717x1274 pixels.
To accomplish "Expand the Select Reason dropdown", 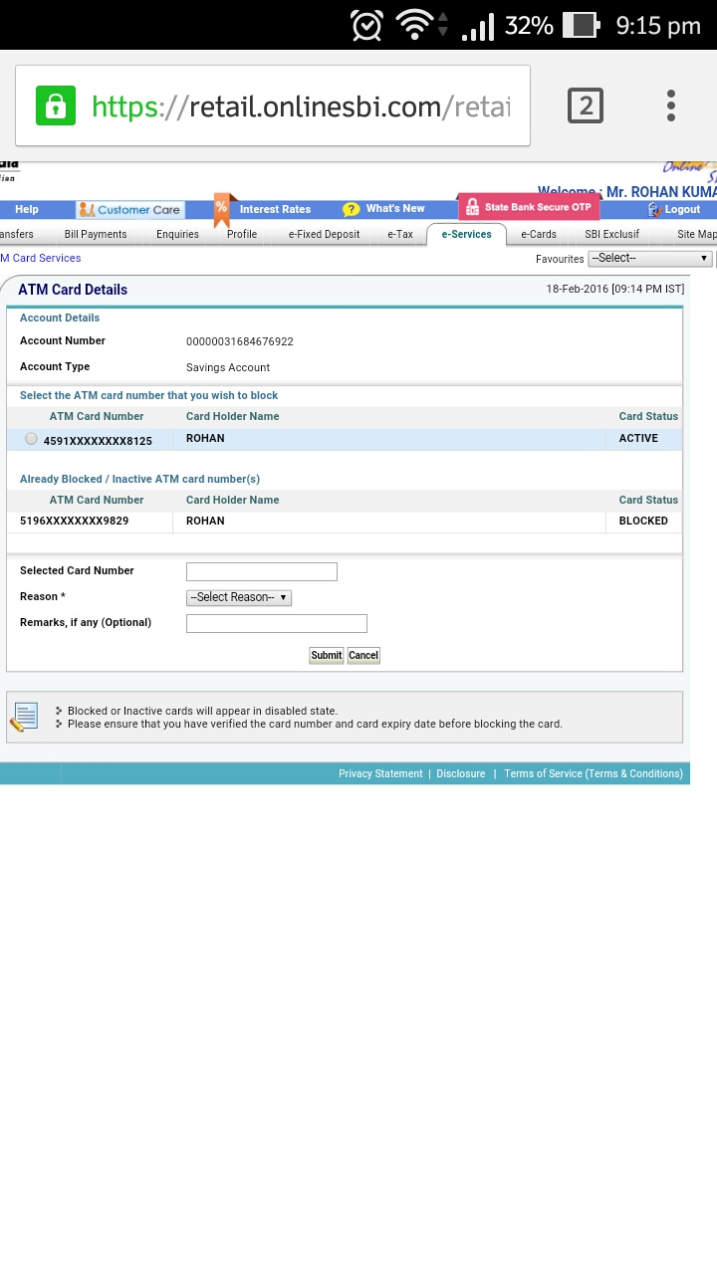I will pyautogui.click(x=239, y=597).
